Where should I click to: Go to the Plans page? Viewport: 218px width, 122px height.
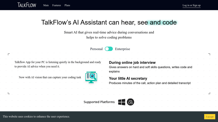(x=67, y=5)
